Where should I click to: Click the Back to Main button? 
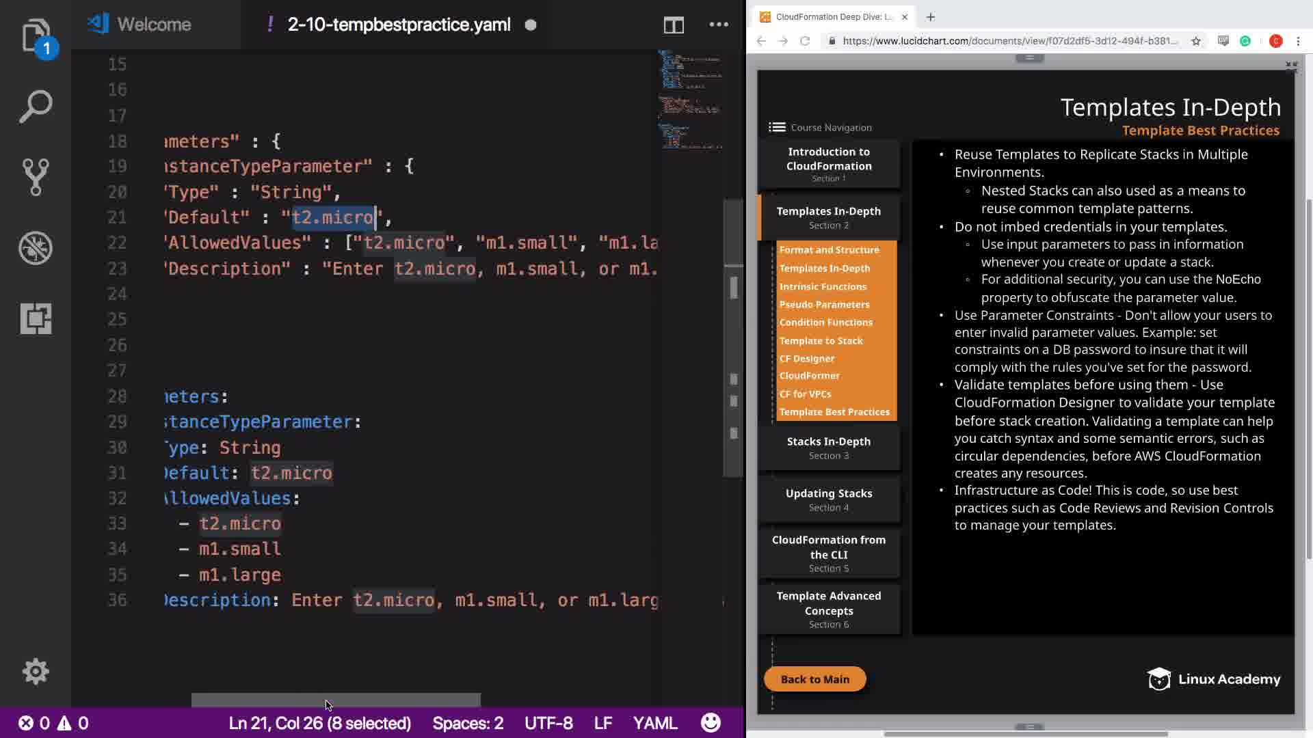point(814,679)
